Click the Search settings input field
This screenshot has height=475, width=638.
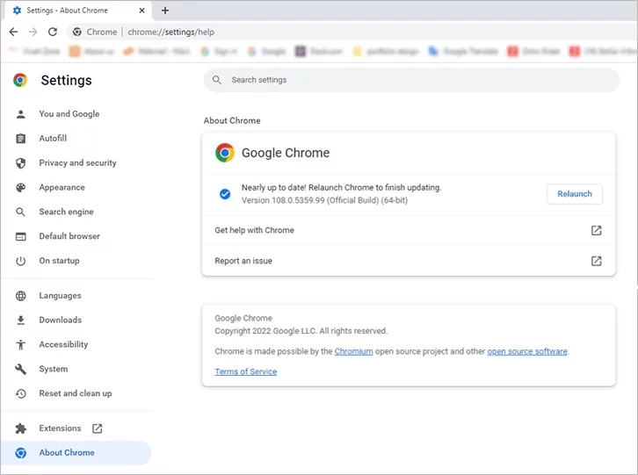pyautogui.click(x=413, y=80)
